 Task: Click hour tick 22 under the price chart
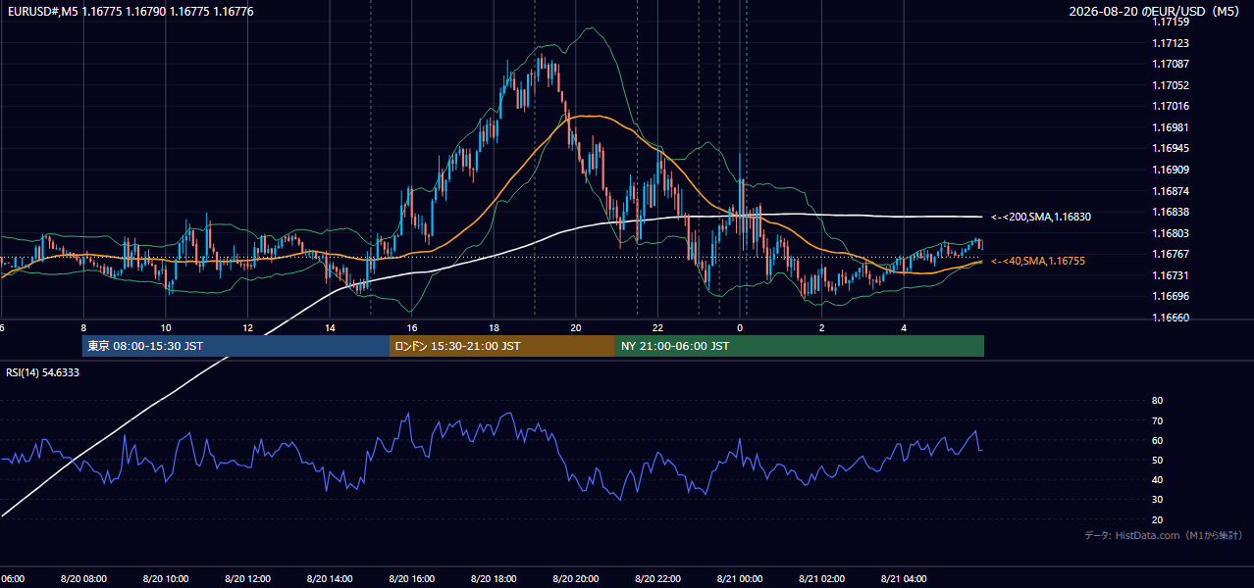point(657,328)
